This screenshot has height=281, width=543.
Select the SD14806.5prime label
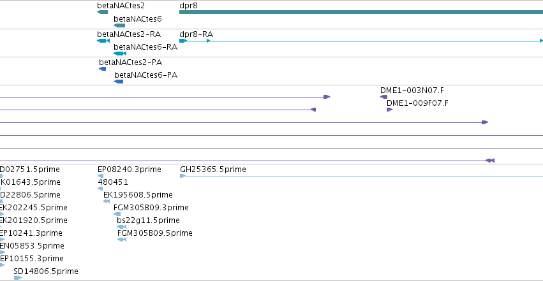(46, 271)
